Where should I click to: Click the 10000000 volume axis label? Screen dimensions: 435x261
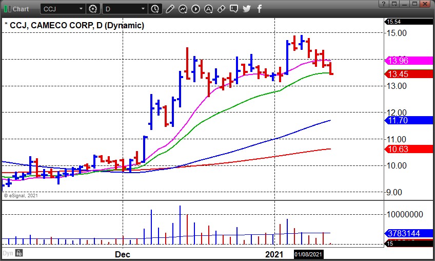[405, 214]
